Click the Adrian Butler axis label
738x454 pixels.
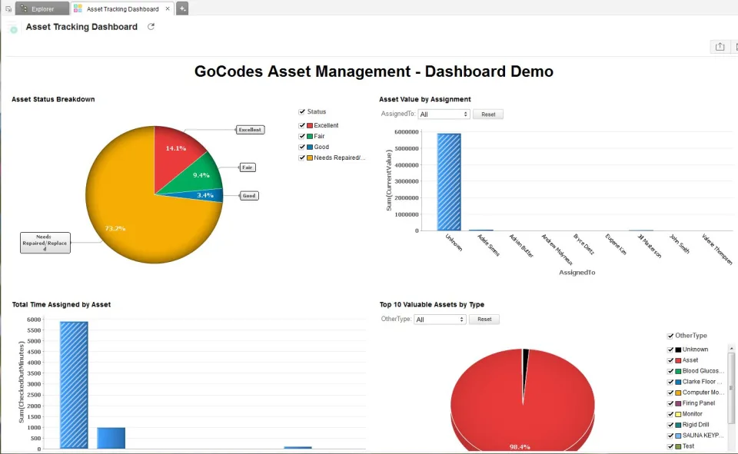(x=521, y=246)
